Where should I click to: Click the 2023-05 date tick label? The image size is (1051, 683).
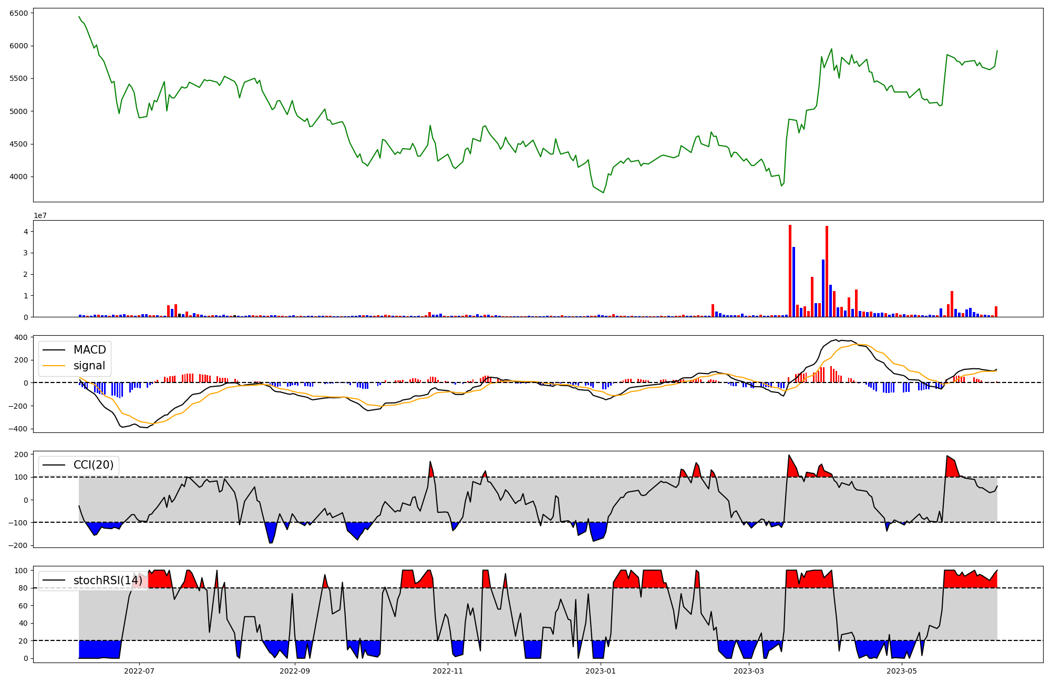pyautogui.click(x=902, y=671)
